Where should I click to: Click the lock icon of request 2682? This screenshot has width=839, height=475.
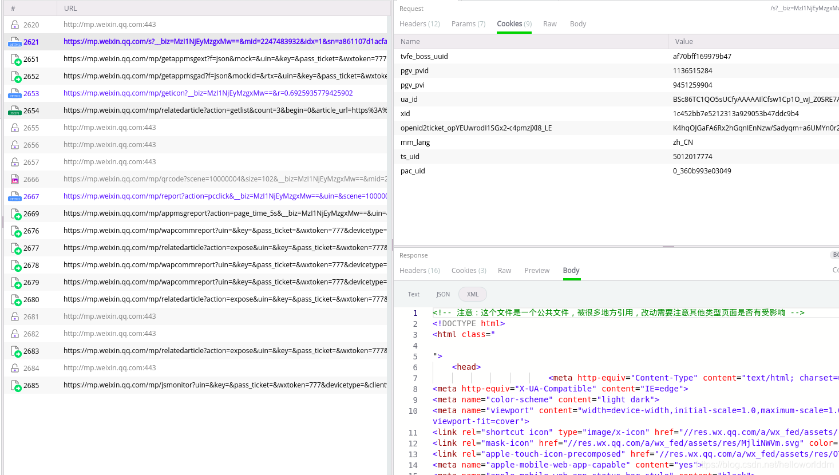15,334
